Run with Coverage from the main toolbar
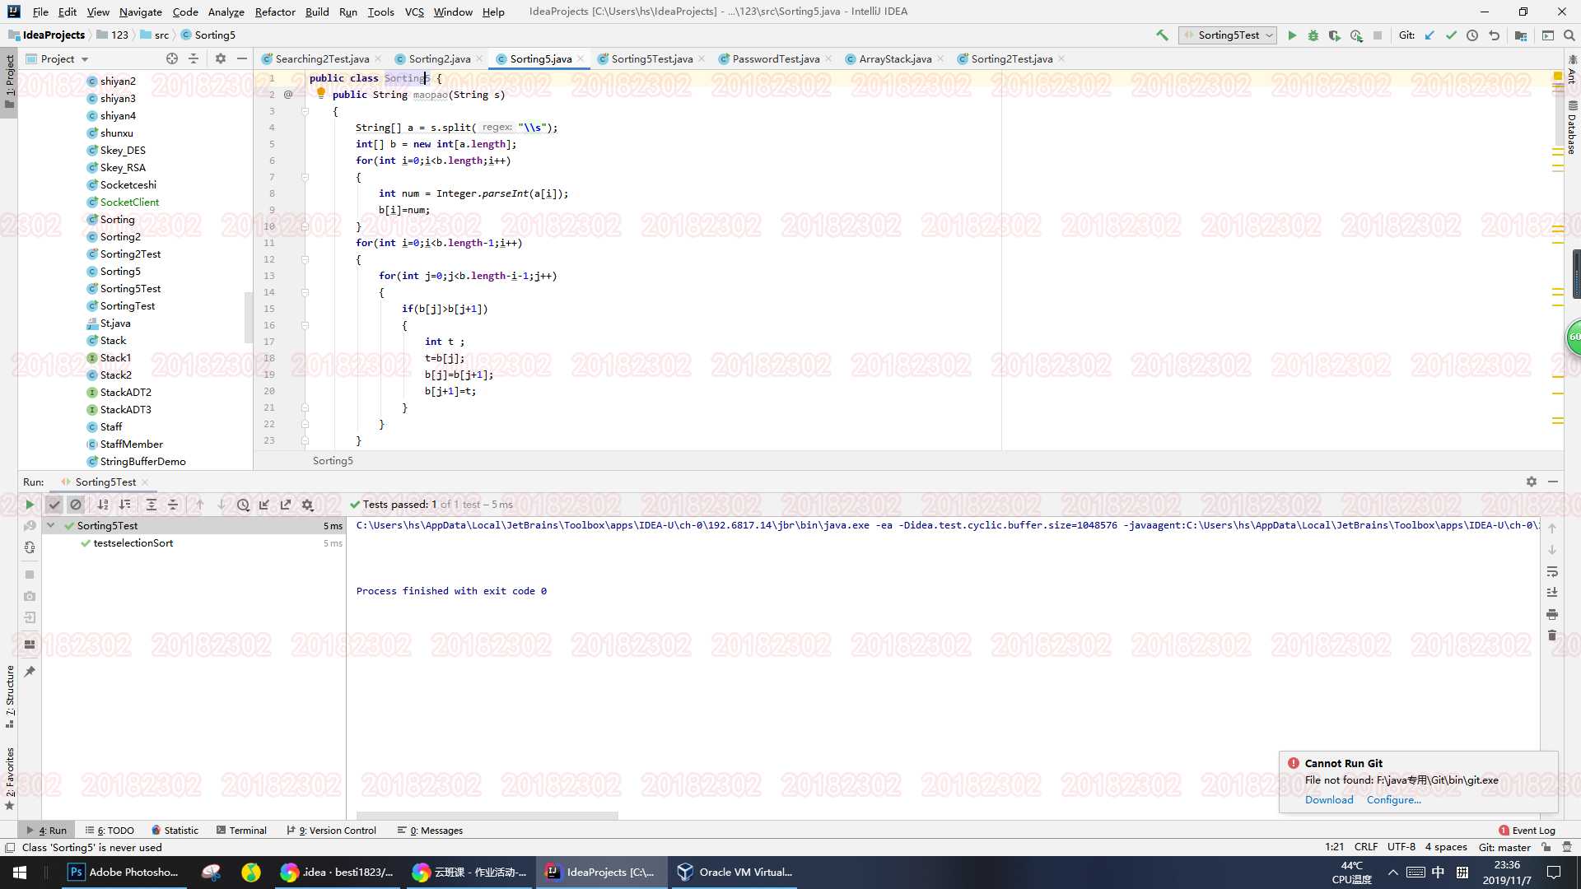Viewport: 1581px width, 889px height. [1335, 35]
